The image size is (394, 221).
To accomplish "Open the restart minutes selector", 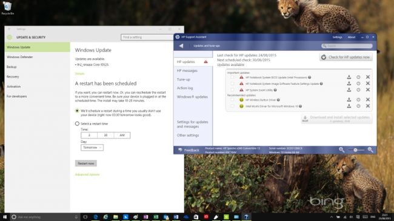I will click(x=105, y=135).
